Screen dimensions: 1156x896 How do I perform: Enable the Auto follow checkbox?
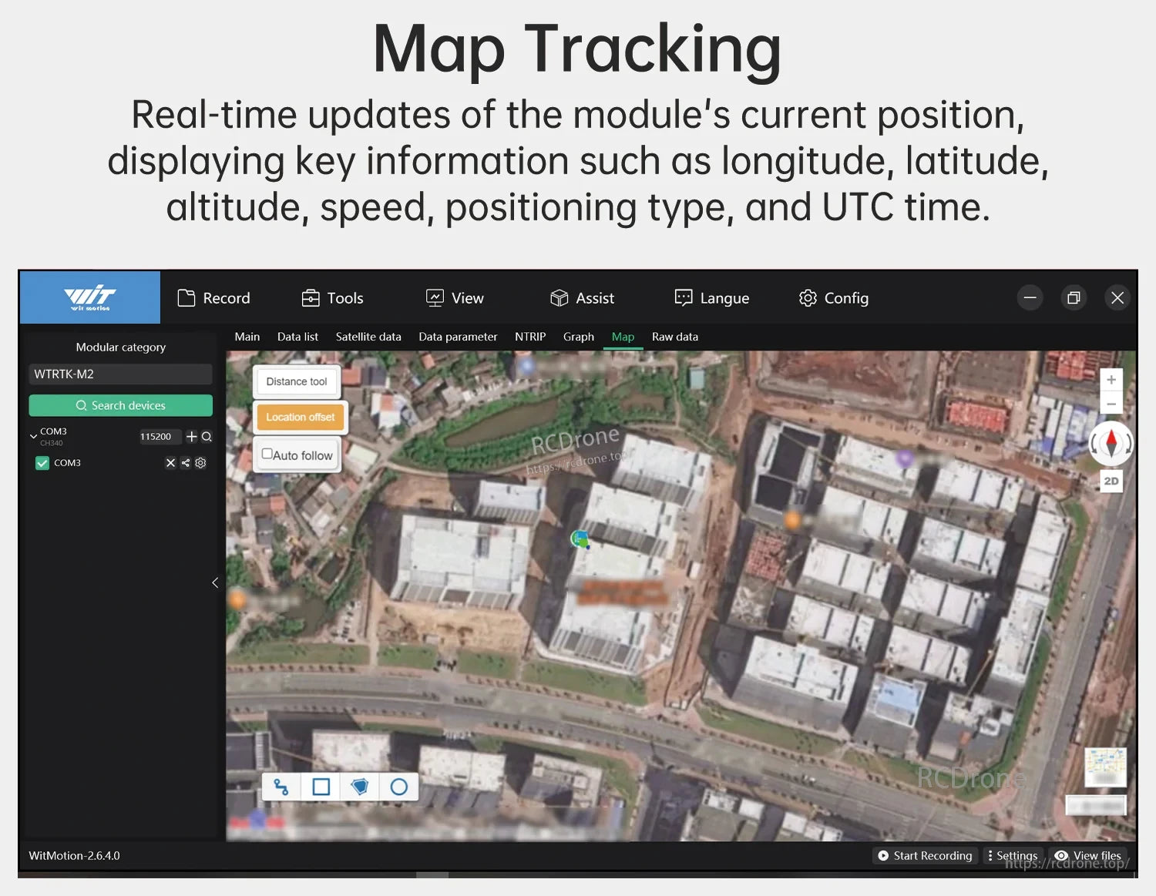pyautogui.click(x=267, y=454)
